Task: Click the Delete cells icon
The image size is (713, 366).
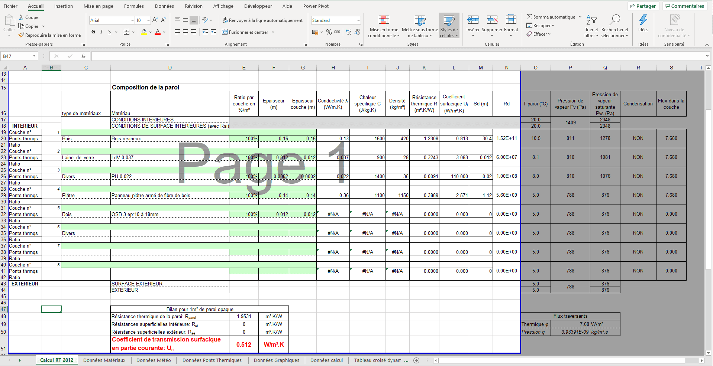Action: tap(492, 20)
